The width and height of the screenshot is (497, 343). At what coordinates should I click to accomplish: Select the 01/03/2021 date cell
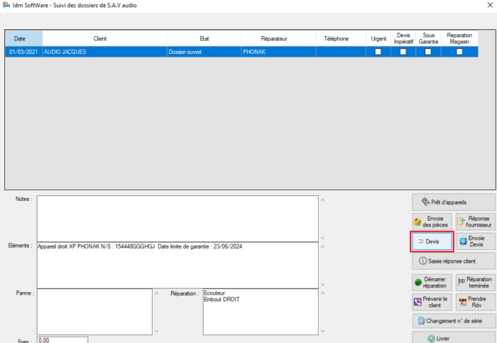pyautogui.click(x=23, y=52)
